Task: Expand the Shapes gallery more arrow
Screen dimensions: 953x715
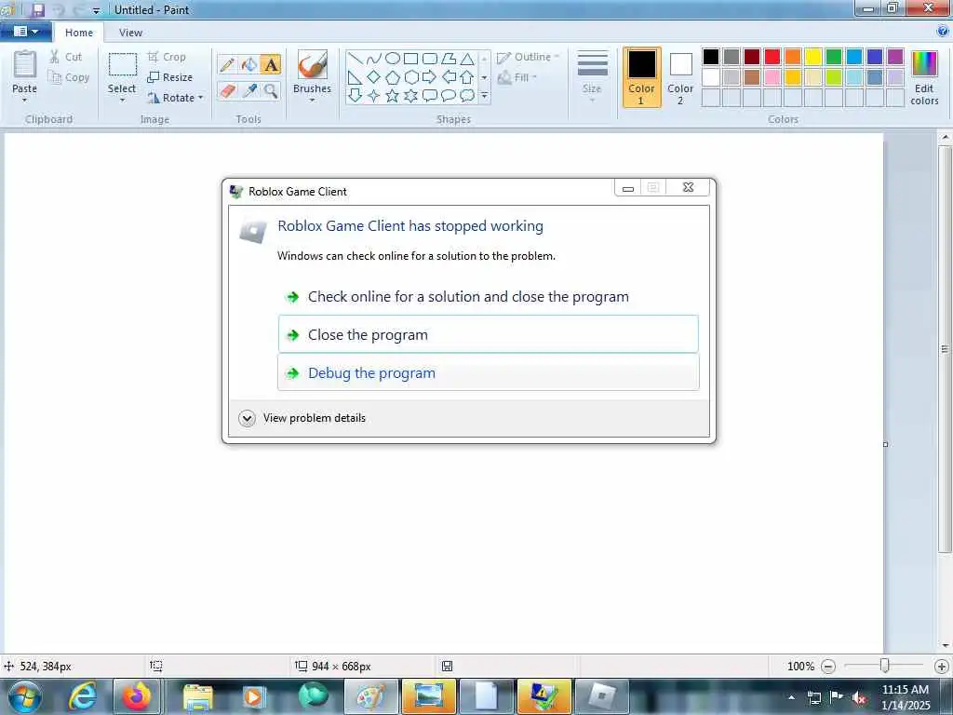Action: 484,96
